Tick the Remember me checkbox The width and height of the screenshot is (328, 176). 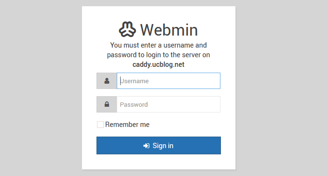[100, 125]
